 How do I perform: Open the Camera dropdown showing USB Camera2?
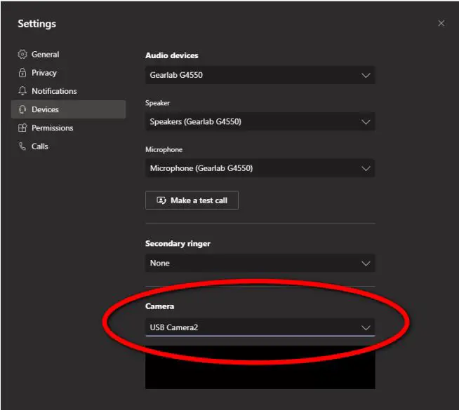260,327
